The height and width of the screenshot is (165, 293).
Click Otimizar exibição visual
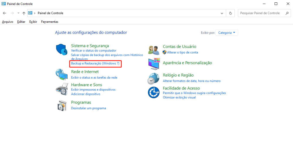(179, 98)
